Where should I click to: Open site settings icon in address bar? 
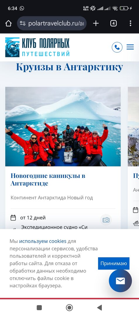[x=23, y=23]
